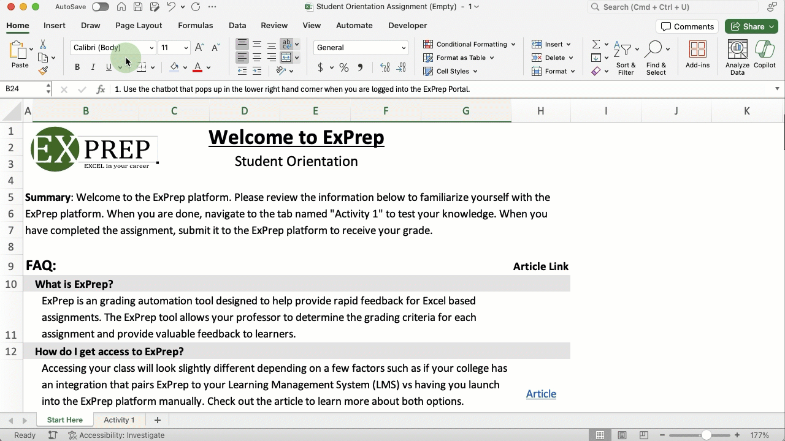The image size is (785, 441).
Task: Click the Article hyperlink
Action: coord(541,394)
